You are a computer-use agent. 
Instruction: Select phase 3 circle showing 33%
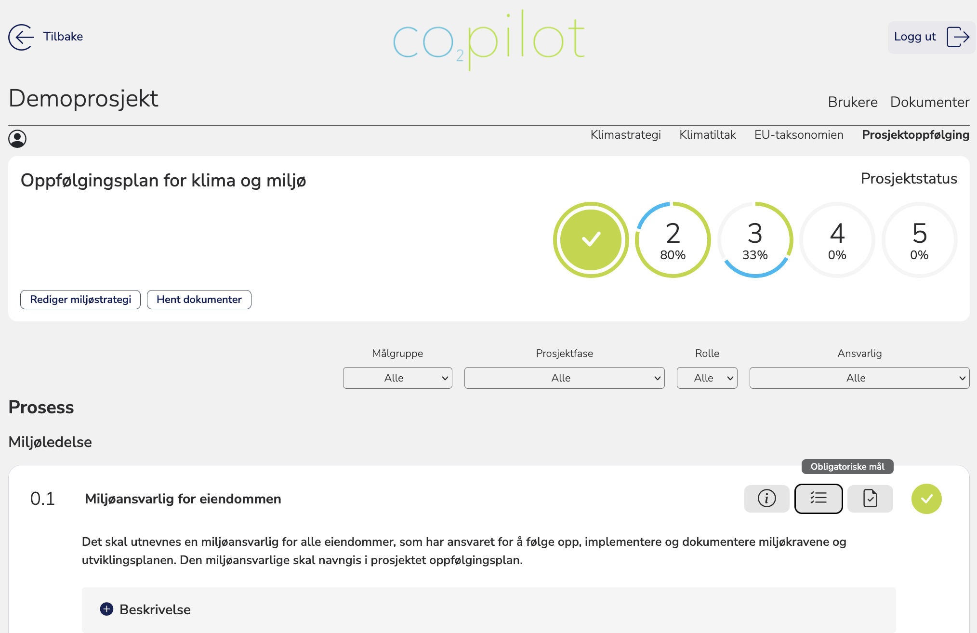tap(755, 240)
